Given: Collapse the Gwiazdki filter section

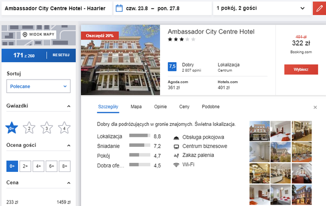Looking at the screenshot, I should click(x=69, y=106).
